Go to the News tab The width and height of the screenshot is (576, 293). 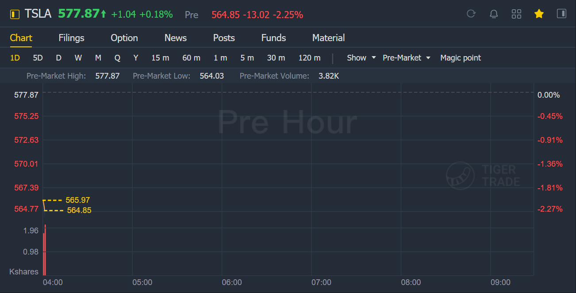coord(176,38)
